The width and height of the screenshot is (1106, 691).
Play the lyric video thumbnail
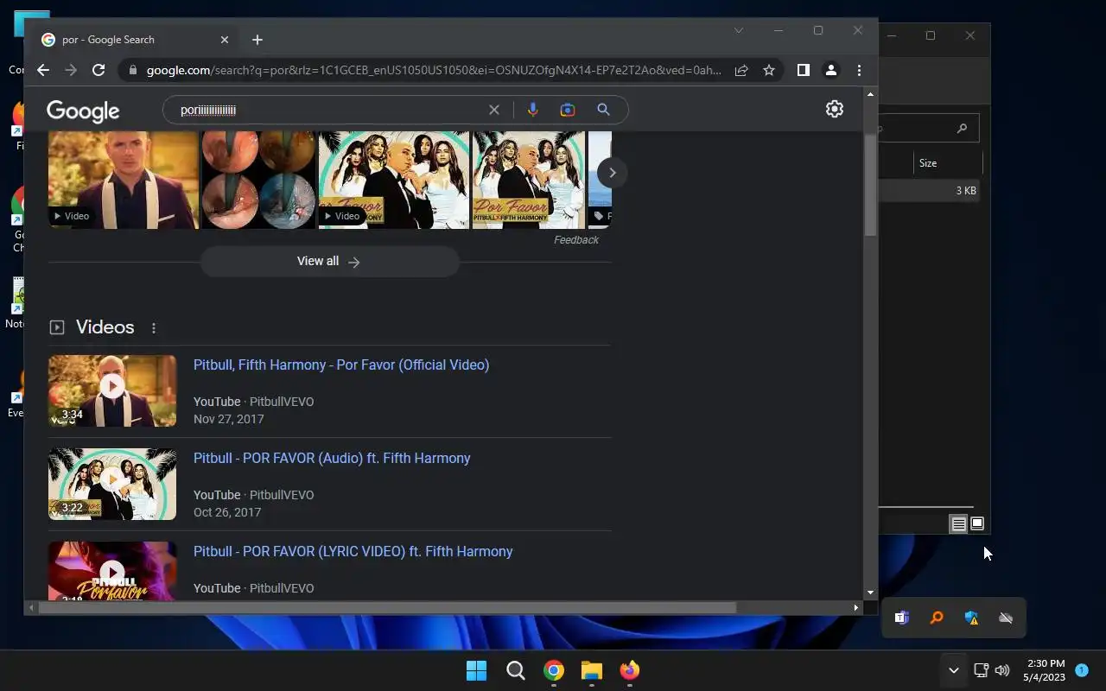pyautogui.click(x=112, y=571)
